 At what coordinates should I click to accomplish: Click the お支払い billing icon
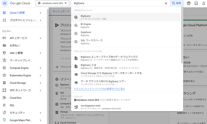click(x=4, y=45)
